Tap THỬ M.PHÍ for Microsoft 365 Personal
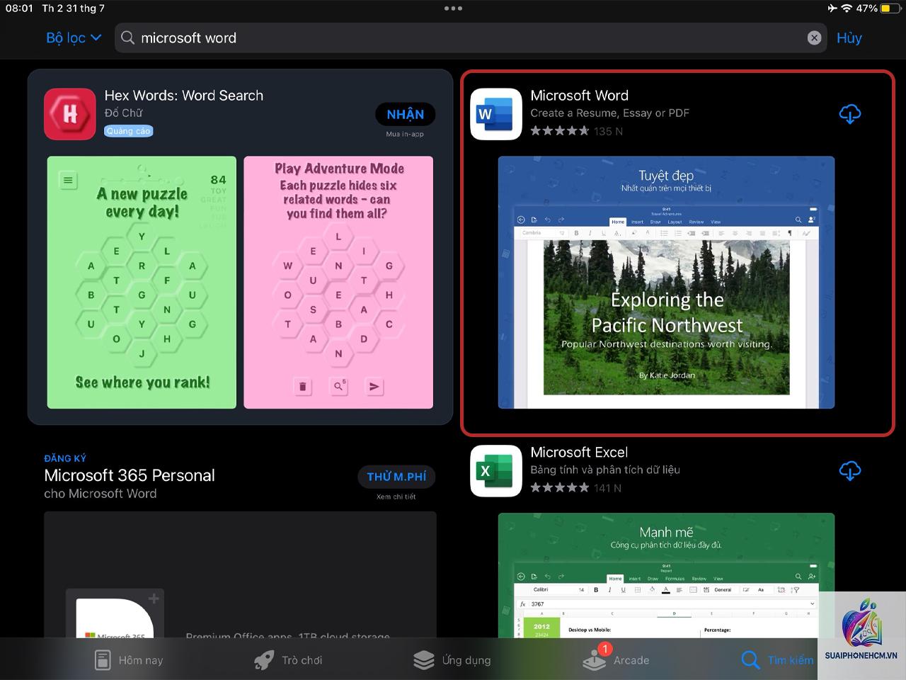 [x=396, y=477]
